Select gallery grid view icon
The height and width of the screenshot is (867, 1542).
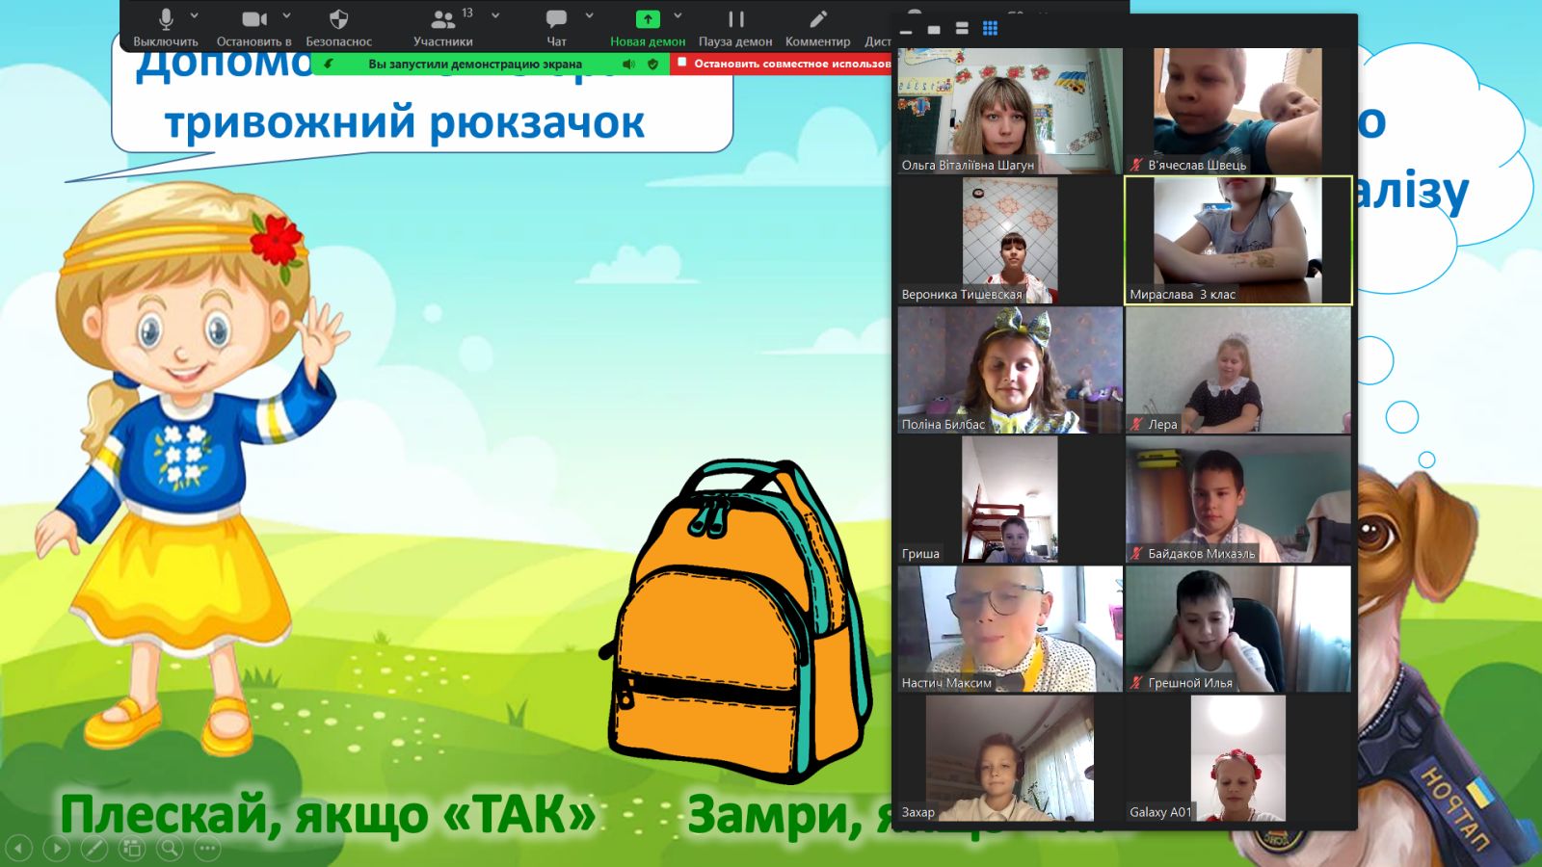point(990,29)
